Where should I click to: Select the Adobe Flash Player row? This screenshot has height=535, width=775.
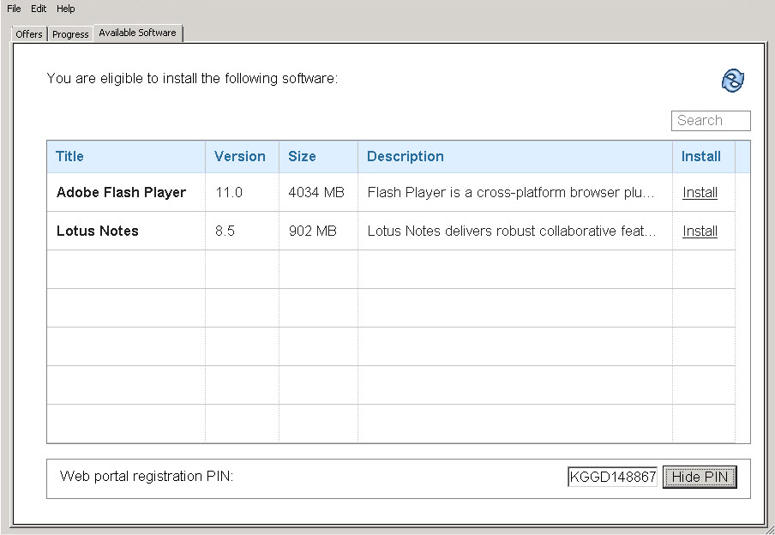pyautogui.click(x=121, y=192)
